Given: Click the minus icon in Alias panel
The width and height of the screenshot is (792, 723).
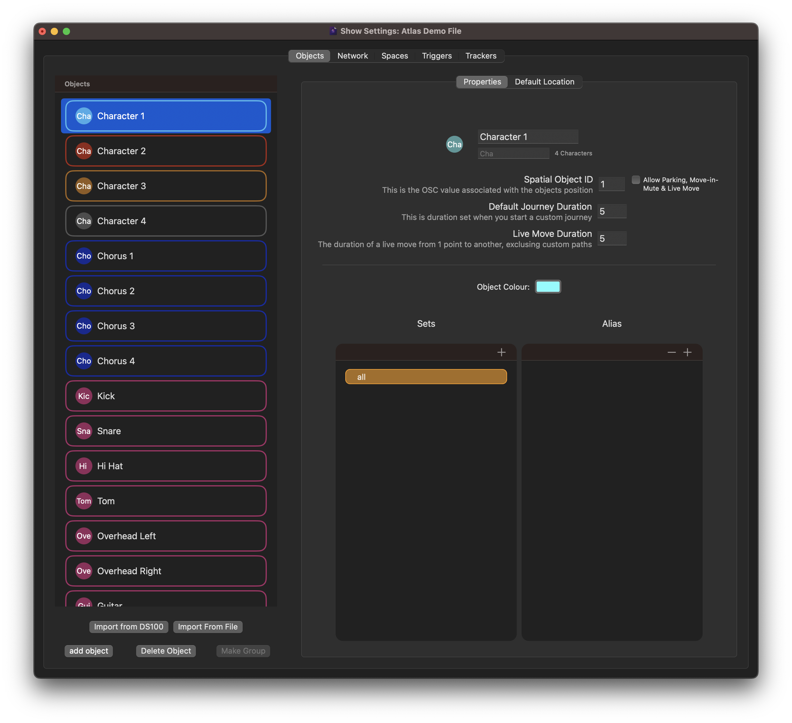Looking at the screenshot, I should (x=671, y=352).
